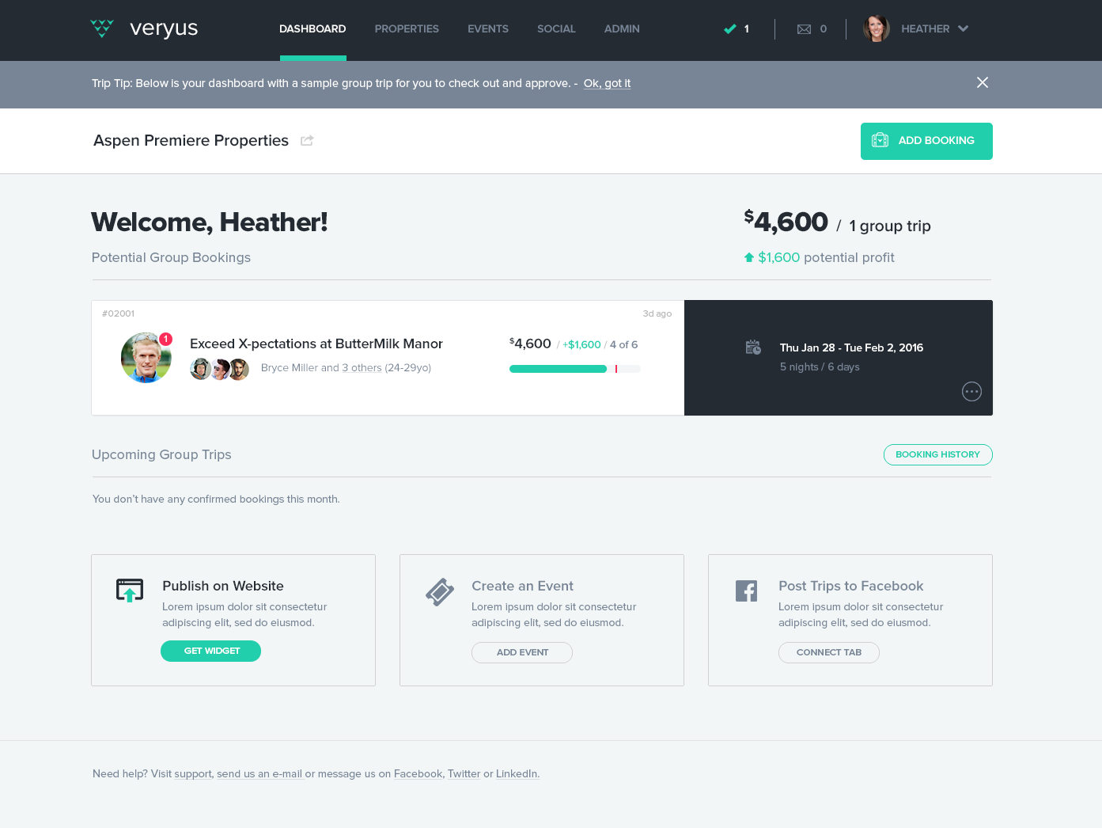Click share icon beside Aspen Premiere Properties

pyautogui.click(x=307, y=141)
